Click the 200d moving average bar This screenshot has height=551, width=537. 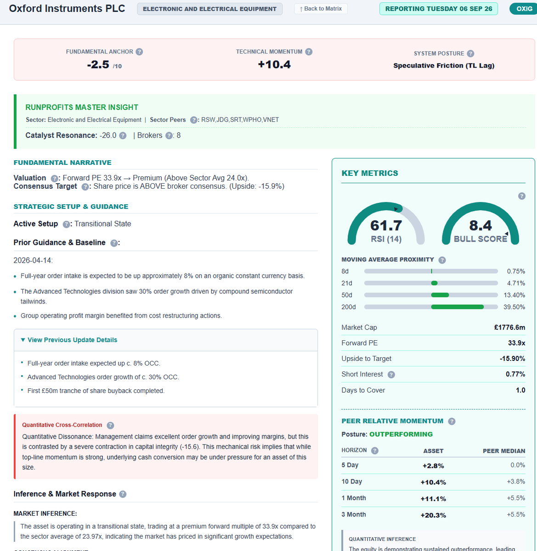point(431,307)
